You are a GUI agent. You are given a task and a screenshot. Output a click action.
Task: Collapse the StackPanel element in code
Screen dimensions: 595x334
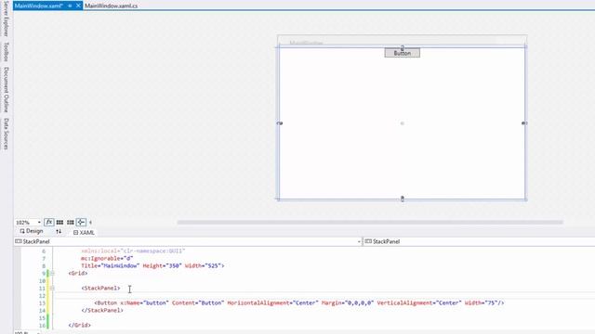point(52,289)
